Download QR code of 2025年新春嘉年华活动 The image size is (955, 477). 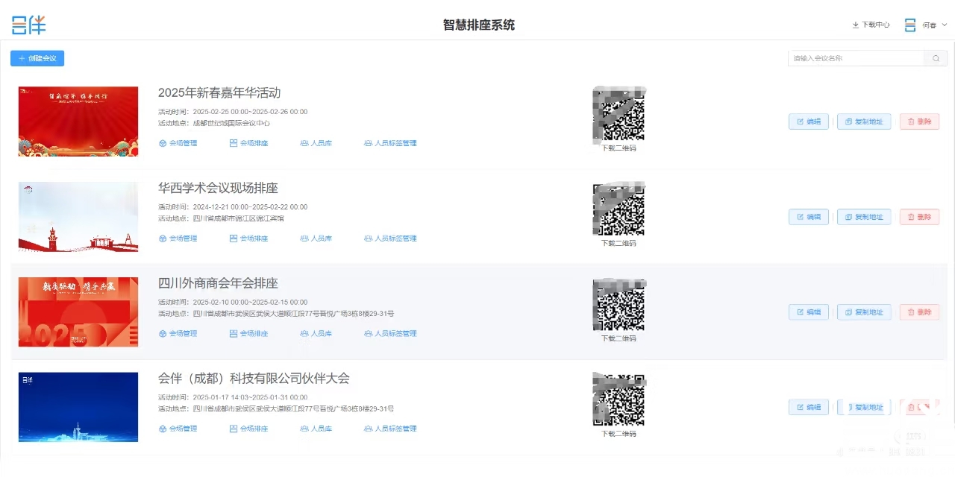619,148
